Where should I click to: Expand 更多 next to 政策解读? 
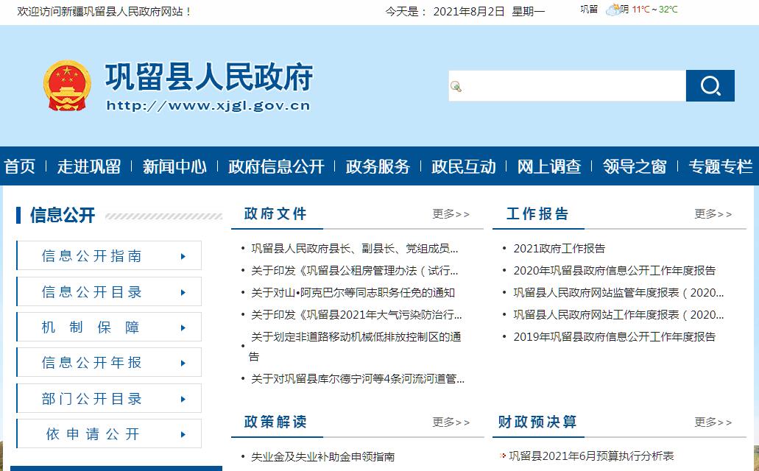(x=451, y=422)
